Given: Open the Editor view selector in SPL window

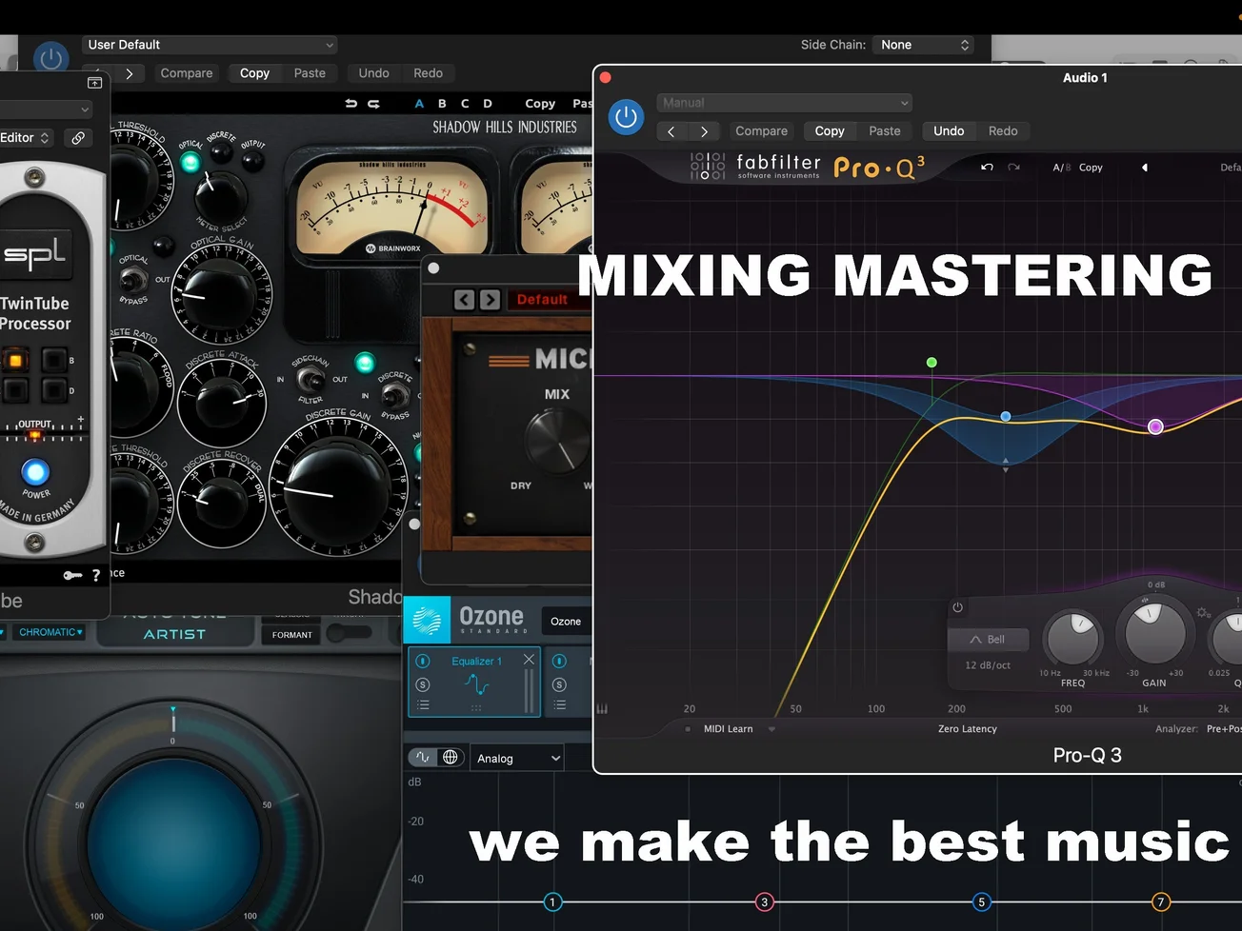Looking at the screenshot, I should coord(26,138).
